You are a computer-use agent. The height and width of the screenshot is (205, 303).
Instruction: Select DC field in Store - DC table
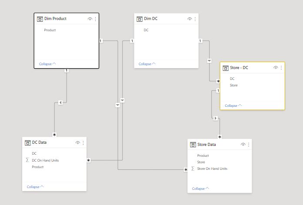point(232,79)
